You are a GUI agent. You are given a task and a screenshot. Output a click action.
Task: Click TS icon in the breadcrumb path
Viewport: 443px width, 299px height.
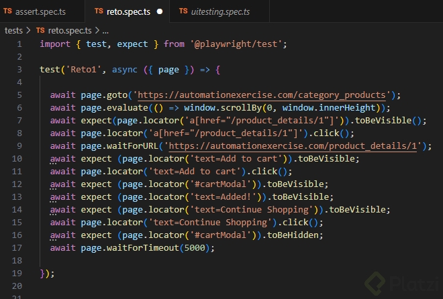(40, 30)
